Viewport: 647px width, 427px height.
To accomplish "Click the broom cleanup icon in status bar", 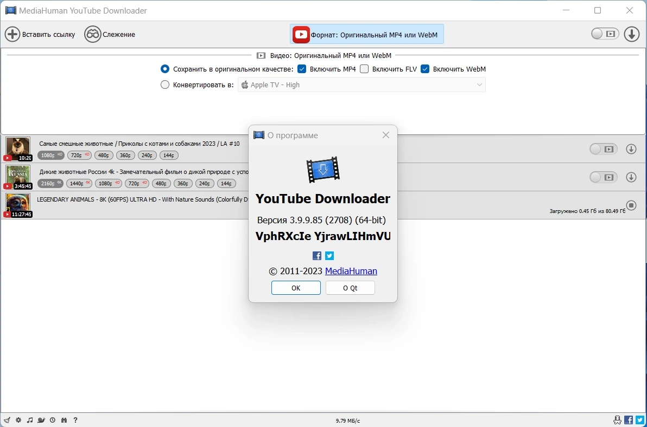I will (x=7, y=420).
